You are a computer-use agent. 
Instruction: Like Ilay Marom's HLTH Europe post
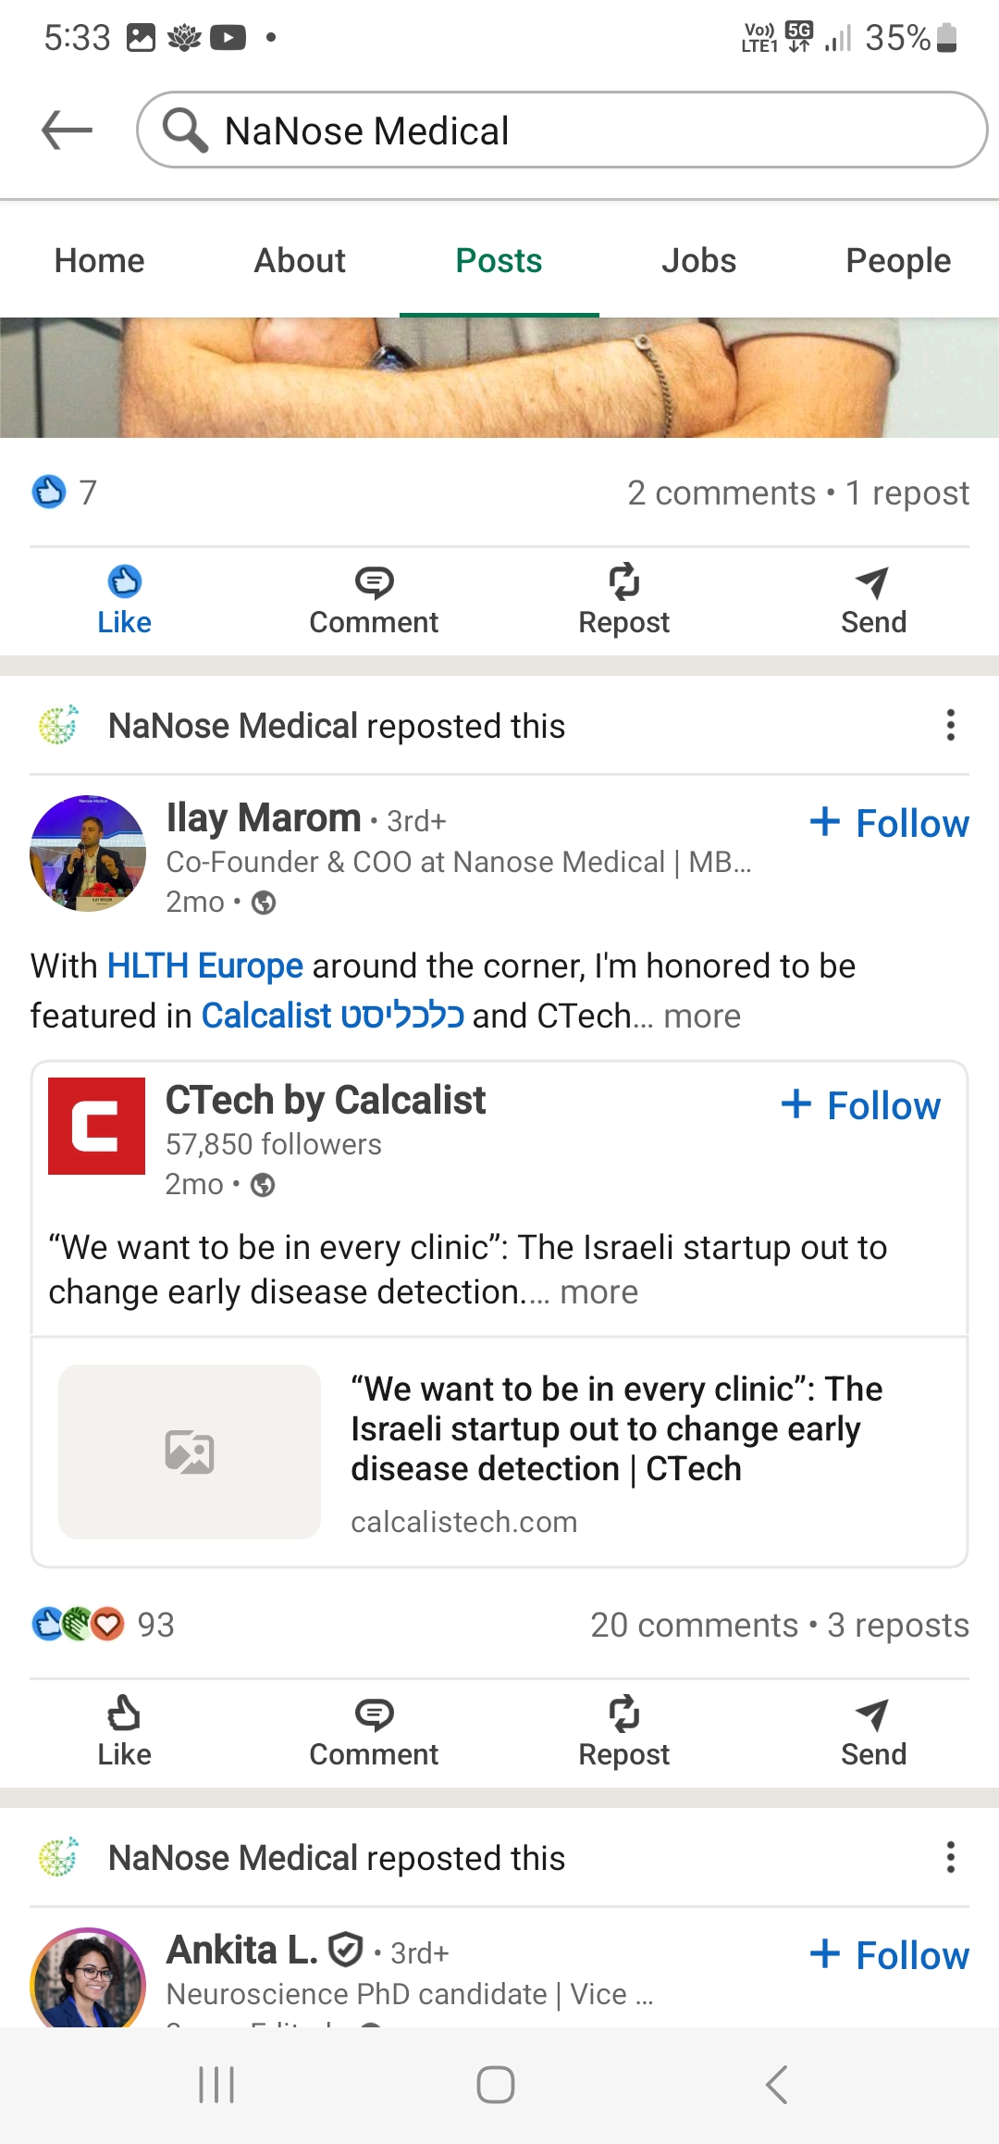[x=124, y=1731]
